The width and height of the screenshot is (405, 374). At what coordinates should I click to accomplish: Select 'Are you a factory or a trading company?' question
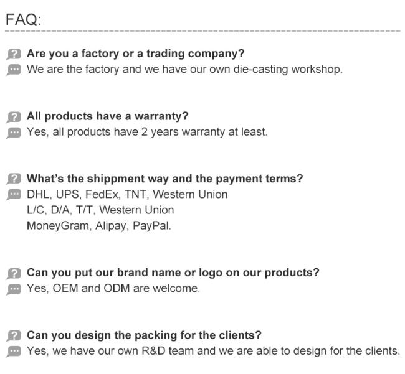(136, 54)
